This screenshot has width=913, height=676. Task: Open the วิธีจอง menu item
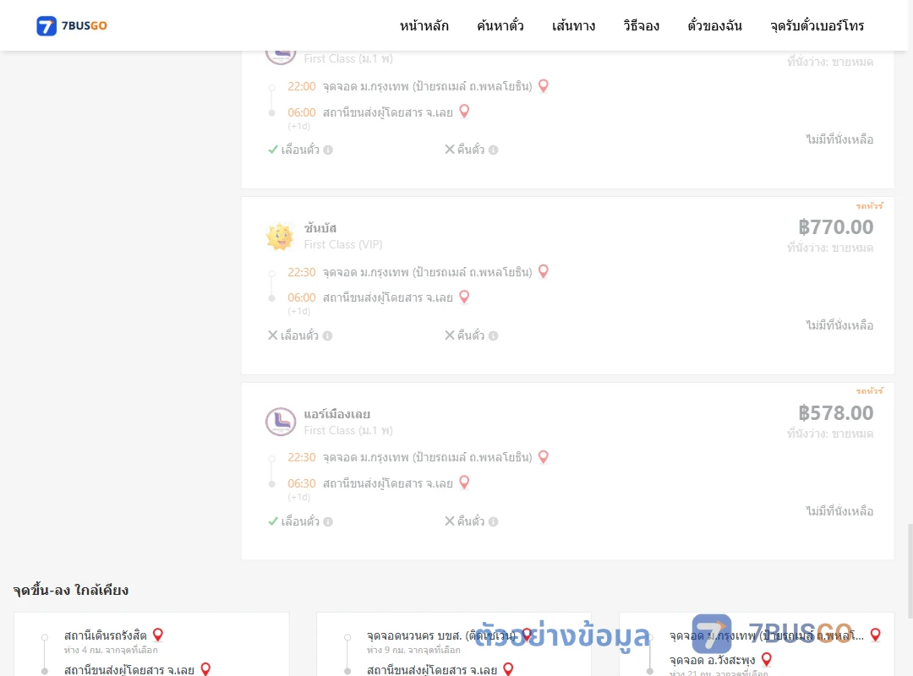point(641,25)
